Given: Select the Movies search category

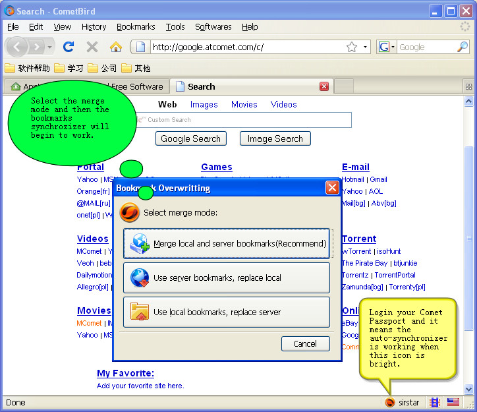Looking at the screenshot, I should [x=244, y=104].
